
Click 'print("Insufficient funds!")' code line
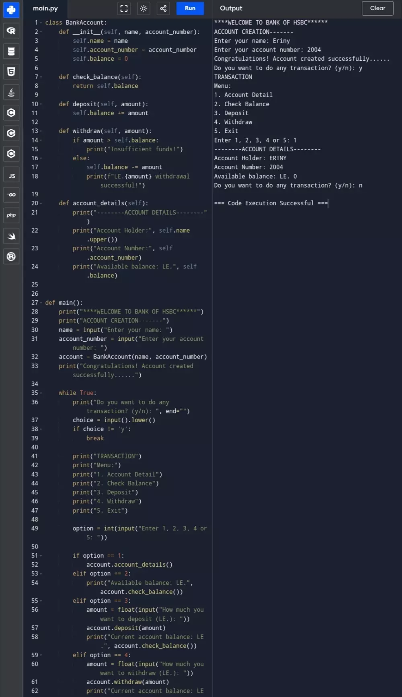135,149
